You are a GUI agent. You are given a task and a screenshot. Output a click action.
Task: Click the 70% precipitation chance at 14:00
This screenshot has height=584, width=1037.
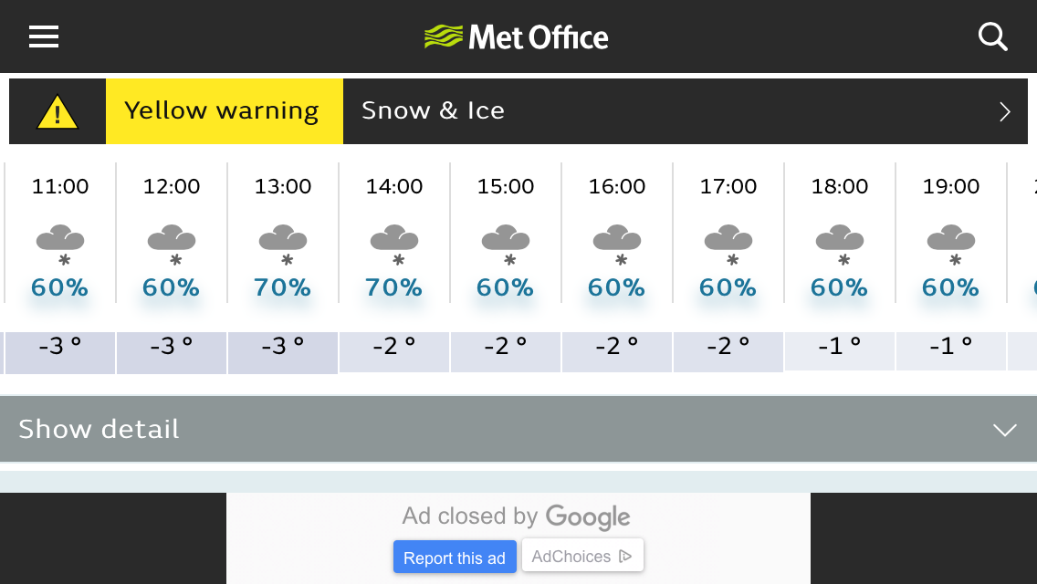click(x=393, y=287)
